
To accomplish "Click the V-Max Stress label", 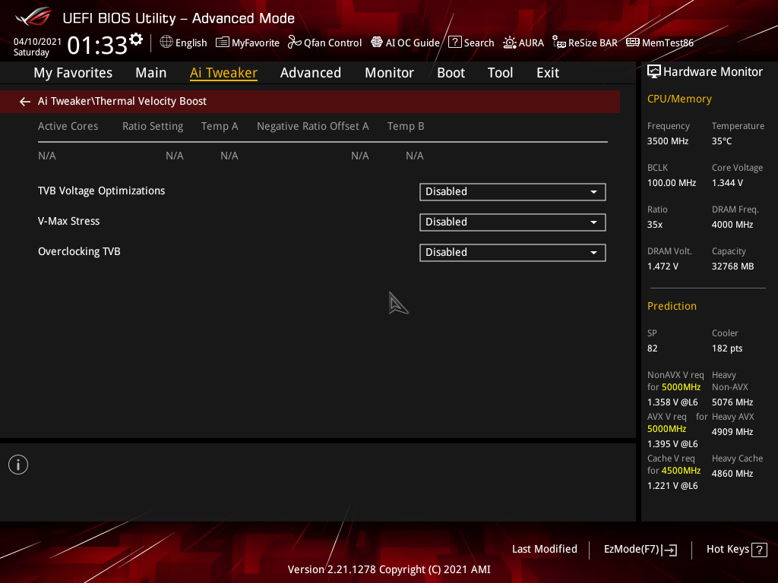I will pos(68,221).
